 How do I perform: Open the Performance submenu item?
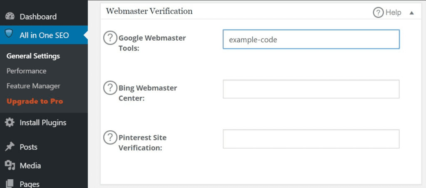click(x=26, y=71)
